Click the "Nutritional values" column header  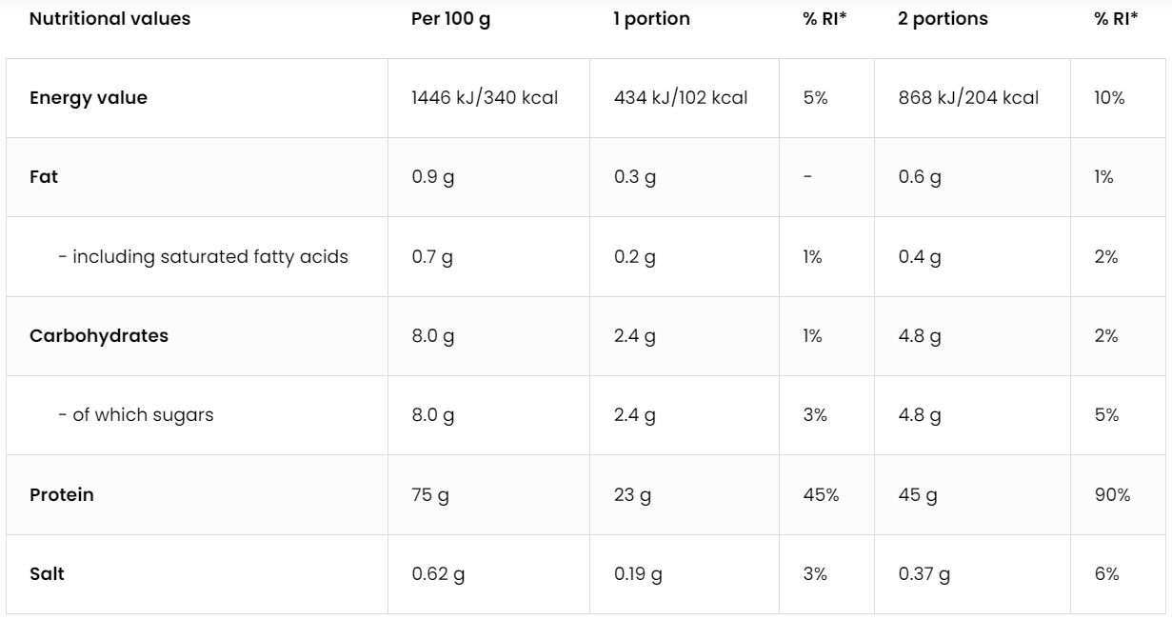click(x=109, y=19)
